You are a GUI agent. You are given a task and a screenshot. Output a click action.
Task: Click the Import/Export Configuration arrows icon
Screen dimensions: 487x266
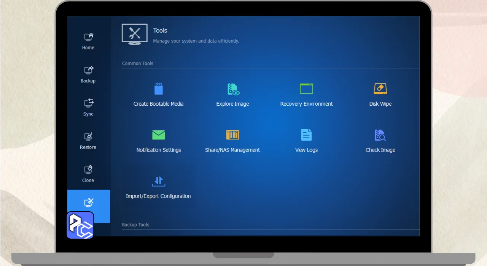[x=159, y=181]
